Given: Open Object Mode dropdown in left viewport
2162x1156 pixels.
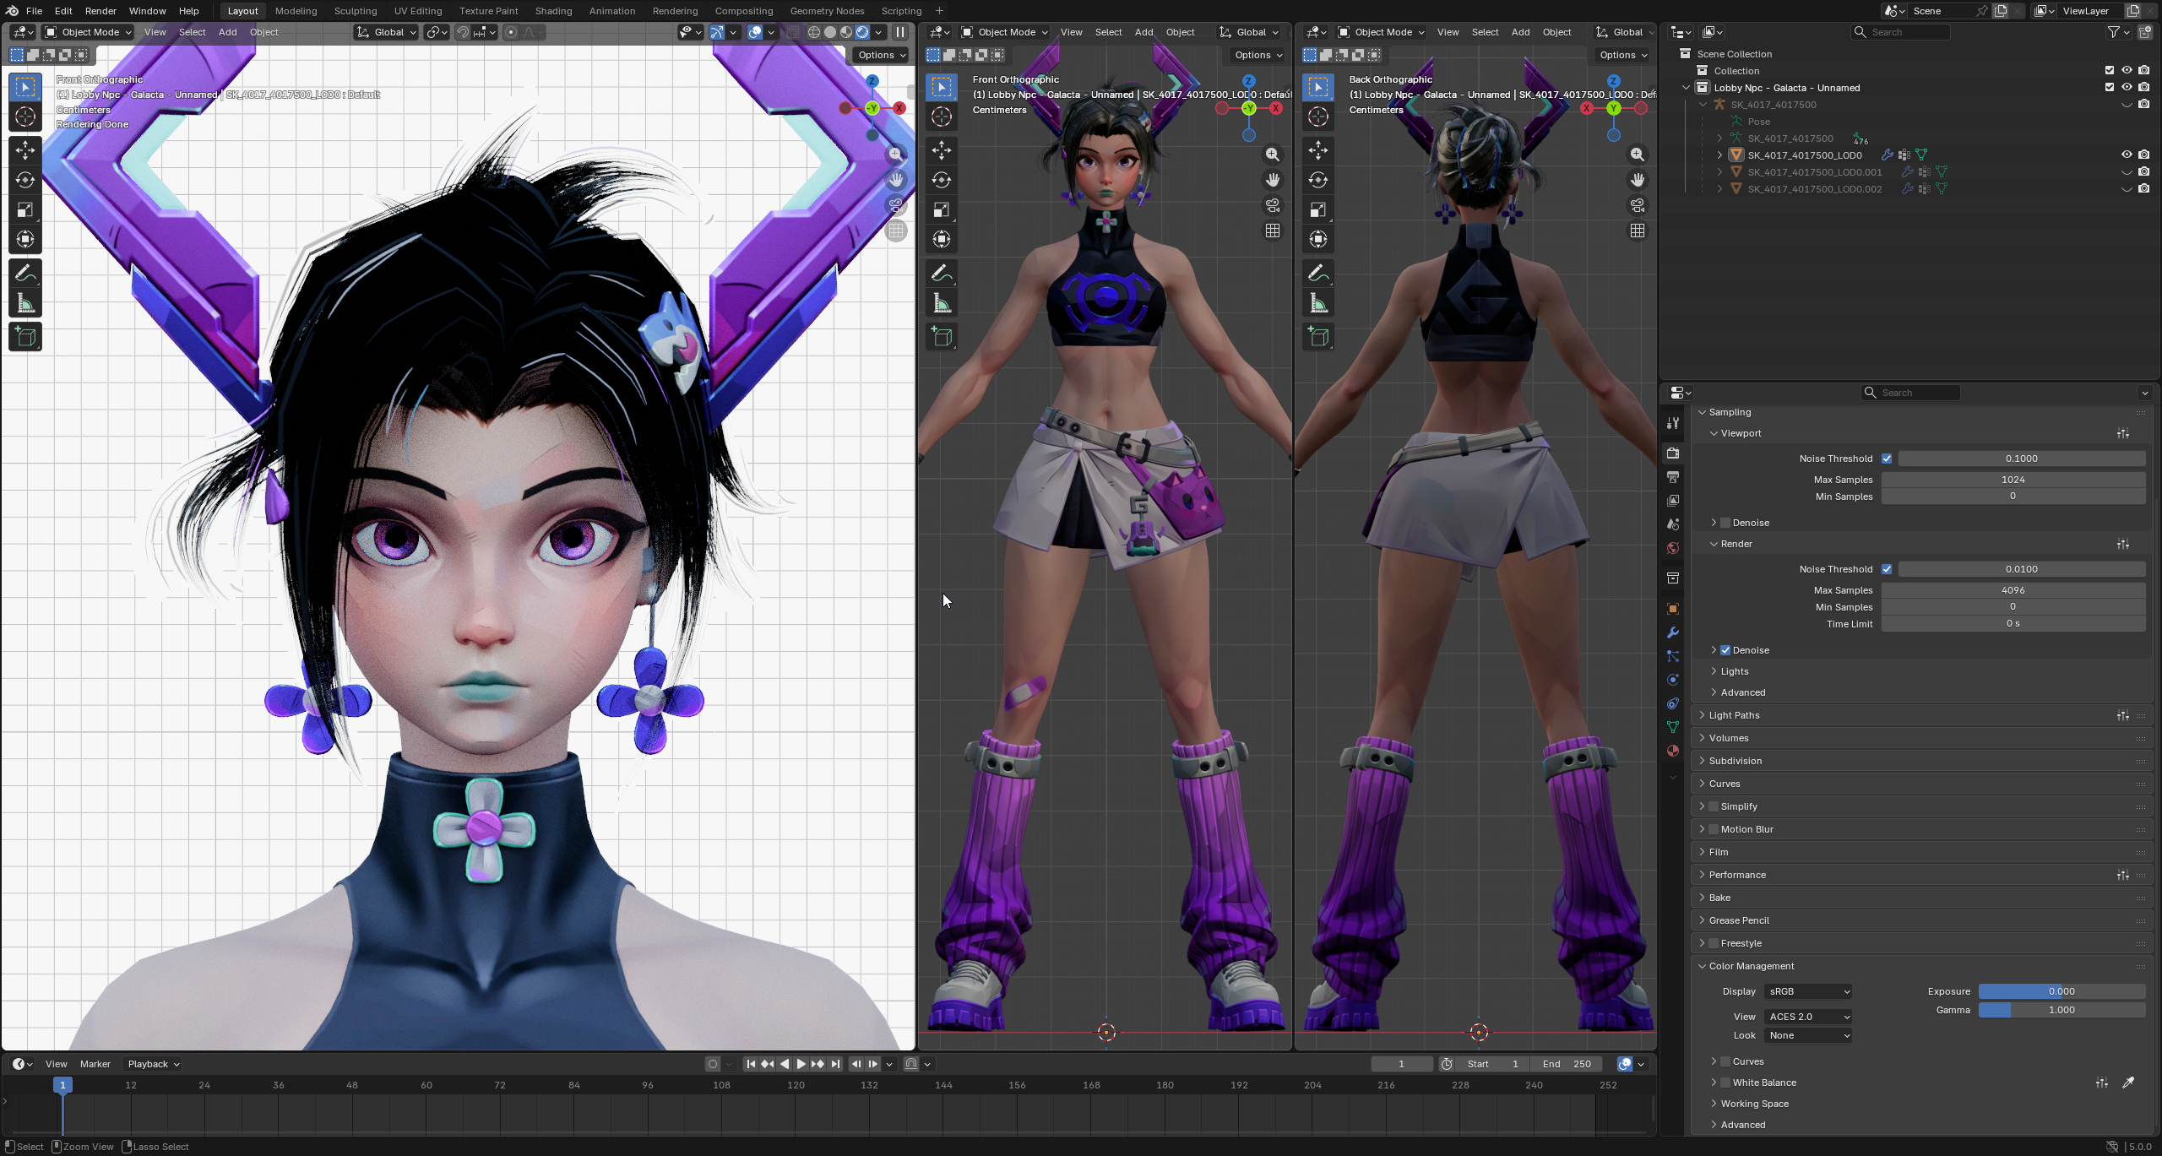Looking at the screenshot, I should [x=89, y=32].
